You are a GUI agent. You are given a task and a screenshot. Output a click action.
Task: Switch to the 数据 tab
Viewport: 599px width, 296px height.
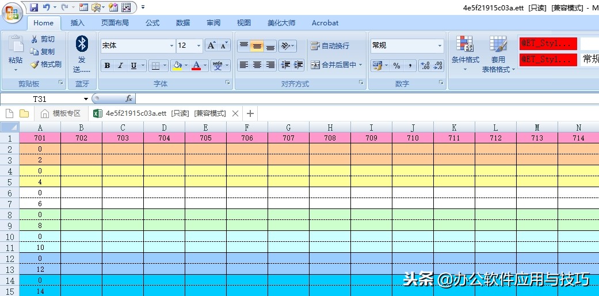click(x=183, y=23)
